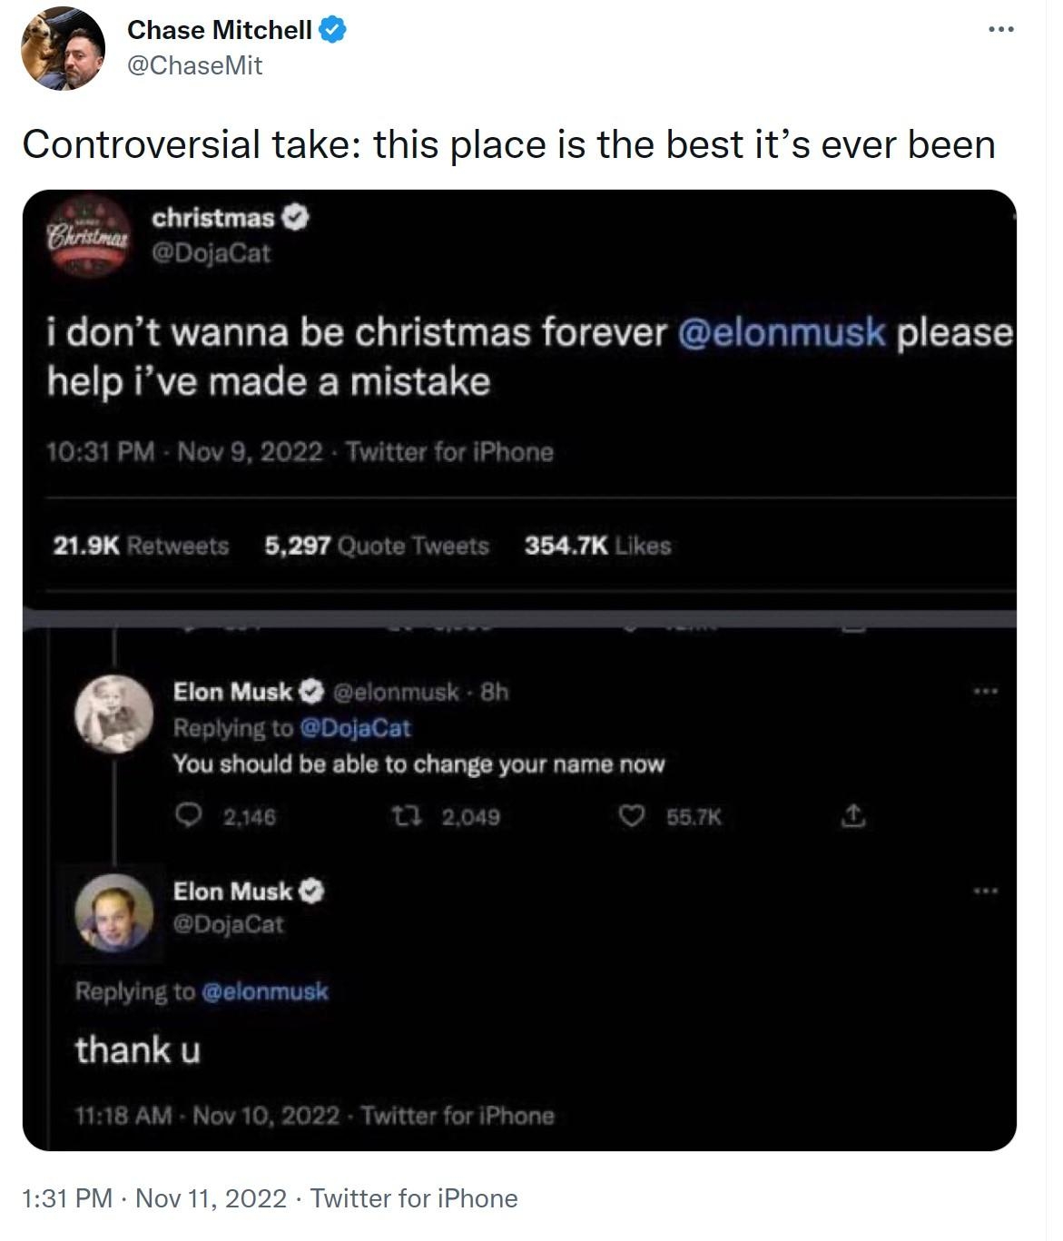Share Elon Musk's reply via share icon
Viewport: 1063px width, 1241px height.
point(853,817)
